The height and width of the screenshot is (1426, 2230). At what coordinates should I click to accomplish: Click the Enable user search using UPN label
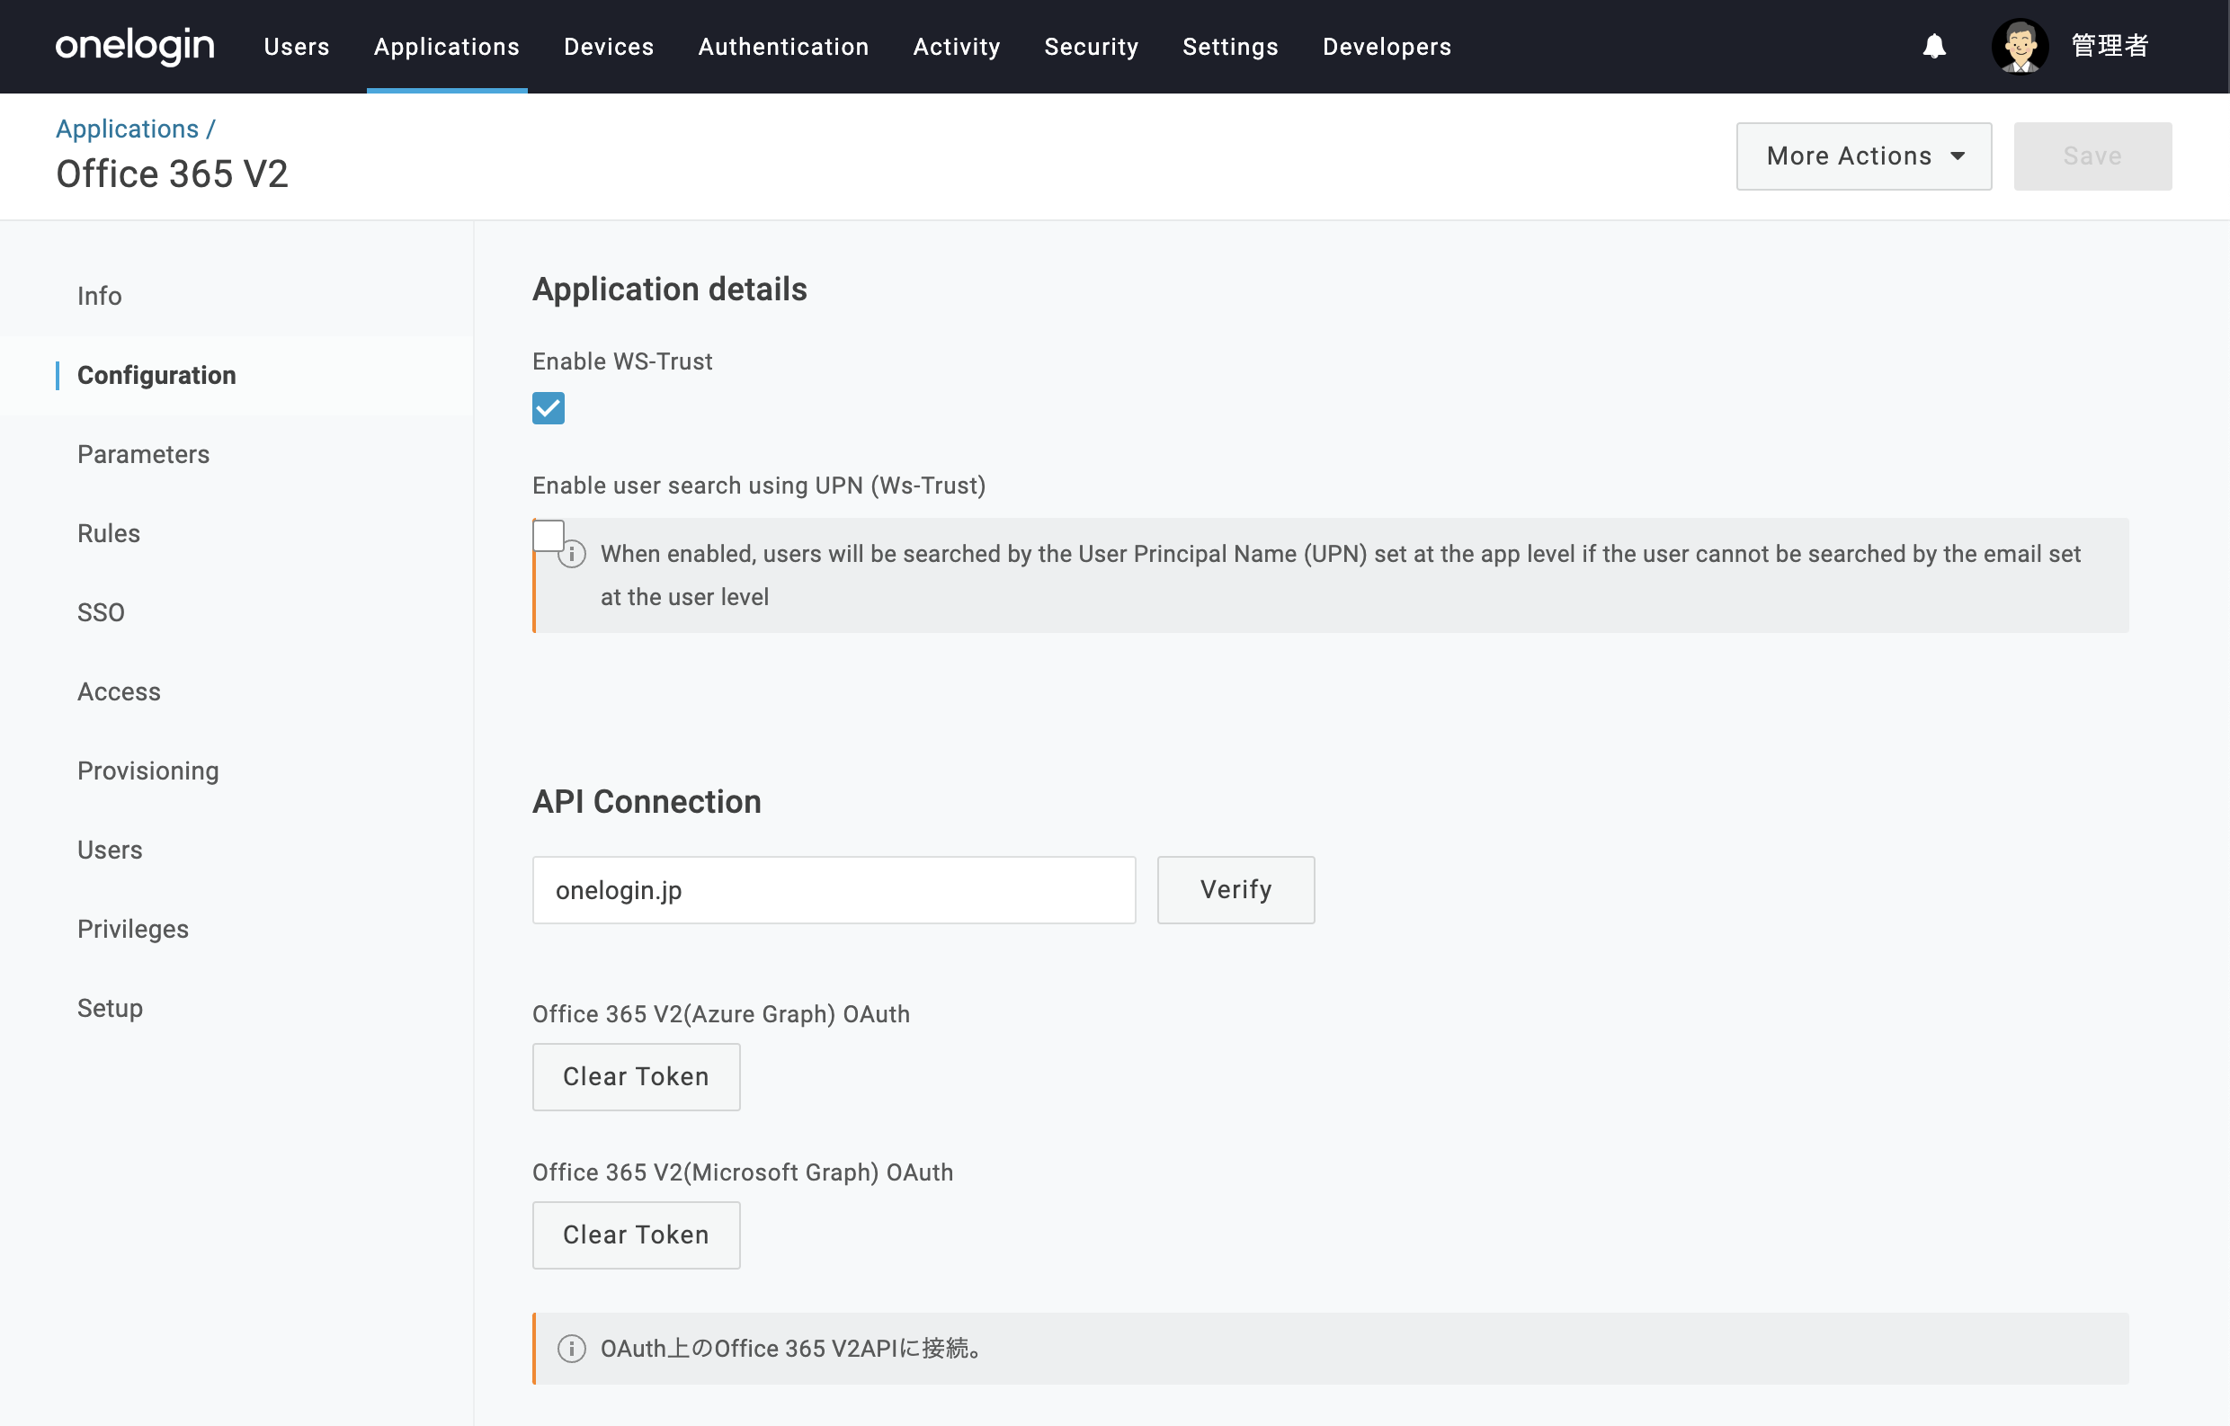click(x=760, y=486)
